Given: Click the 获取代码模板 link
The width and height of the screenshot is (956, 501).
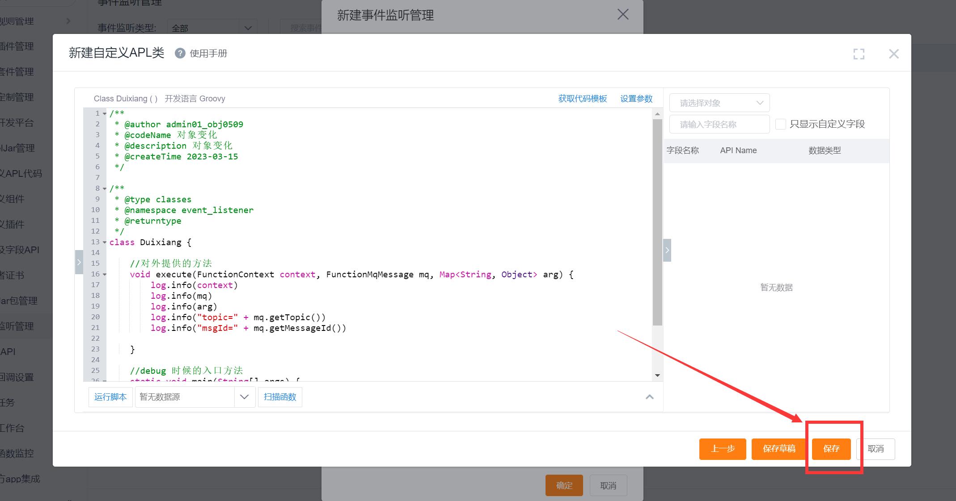Looking at the screenshot, I should pyautogui.click(x=582, y=99).
